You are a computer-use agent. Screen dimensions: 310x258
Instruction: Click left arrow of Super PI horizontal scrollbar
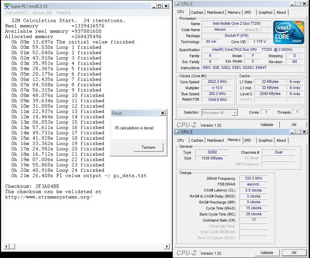coord(6,246)
